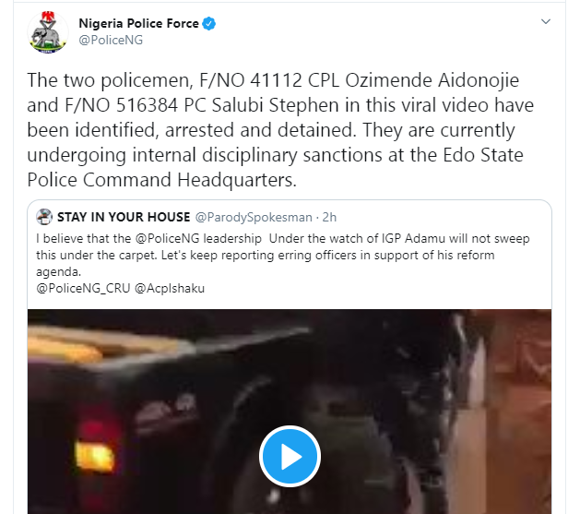Click 'Police Command Headquarters' in the tweet text
This screenshot has width=568, height=514.
[162, 180]
